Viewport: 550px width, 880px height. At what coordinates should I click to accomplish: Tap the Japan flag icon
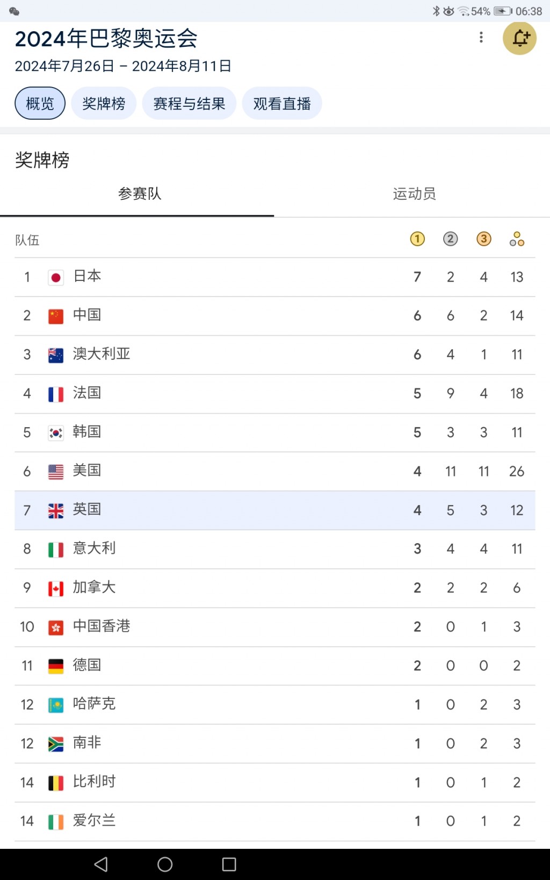pos(56,277)
